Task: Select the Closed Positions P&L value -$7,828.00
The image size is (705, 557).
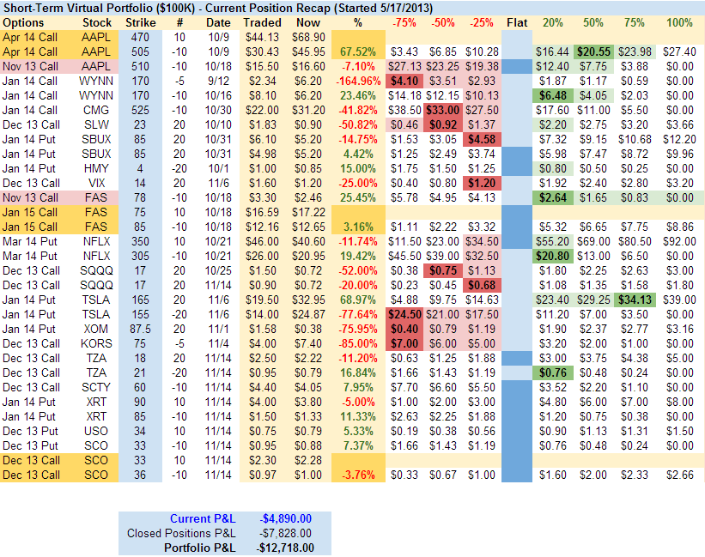Action: click(287, 533)
